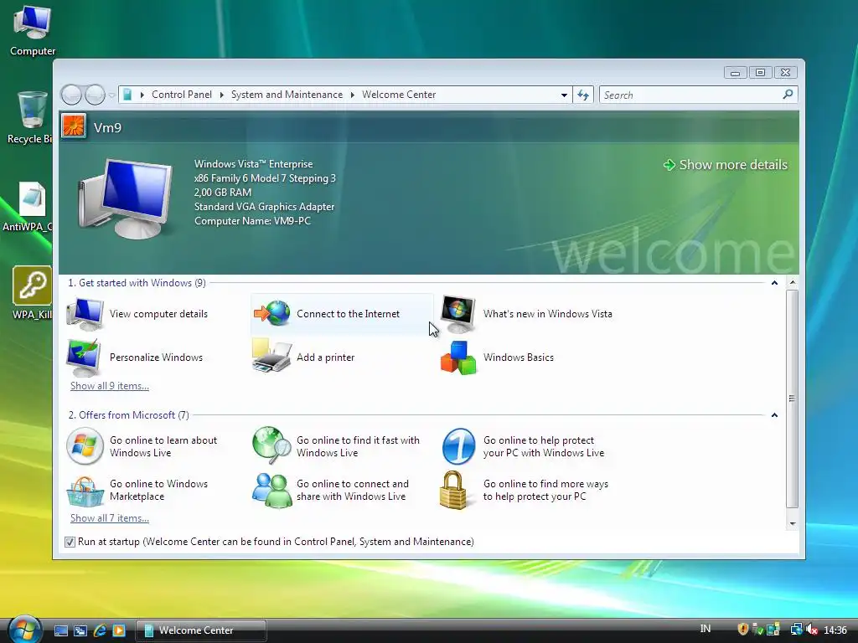Select Connect to the Internet icon
Viewport: 858px width, 643px height.
272,313
